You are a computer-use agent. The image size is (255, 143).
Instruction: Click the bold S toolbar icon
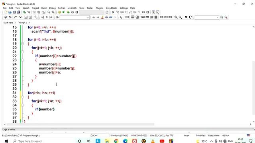186,17
